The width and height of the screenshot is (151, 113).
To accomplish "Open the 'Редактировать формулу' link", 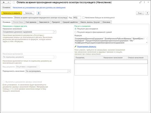I will 86,46.
